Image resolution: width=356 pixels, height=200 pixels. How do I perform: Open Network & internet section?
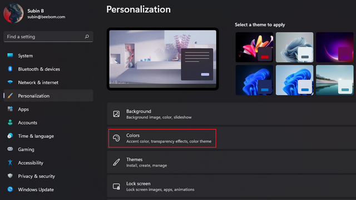coord(38,82)
